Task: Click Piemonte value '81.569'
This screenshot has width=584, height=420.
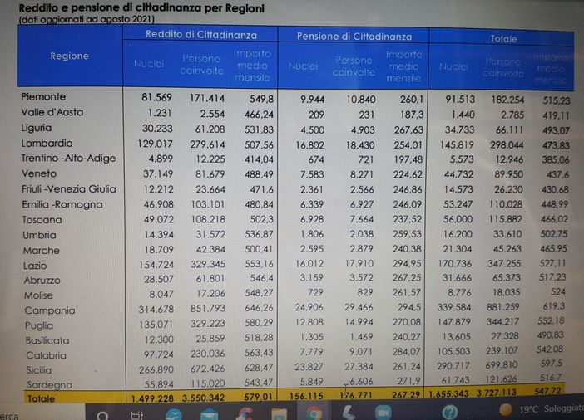Action: point(156,97)
